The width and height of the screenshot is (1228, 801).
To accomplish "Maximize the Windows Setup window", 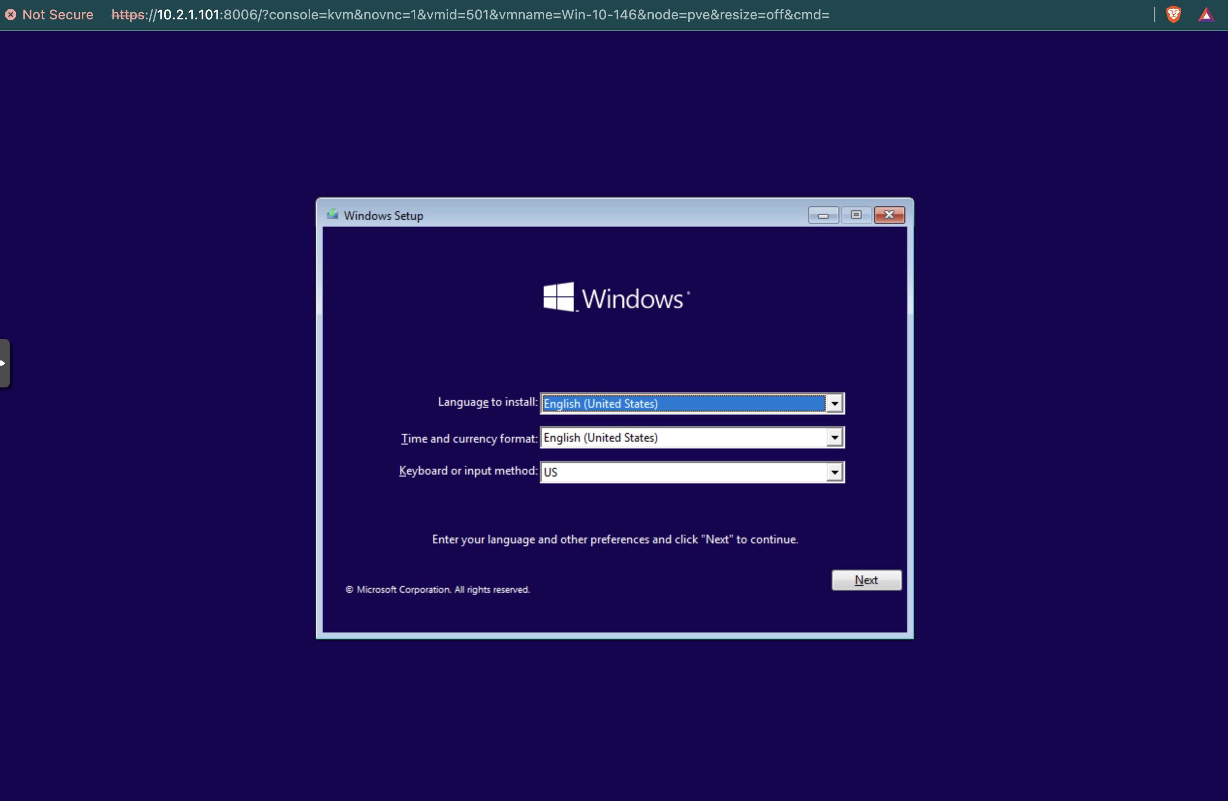I will [856, 215].
